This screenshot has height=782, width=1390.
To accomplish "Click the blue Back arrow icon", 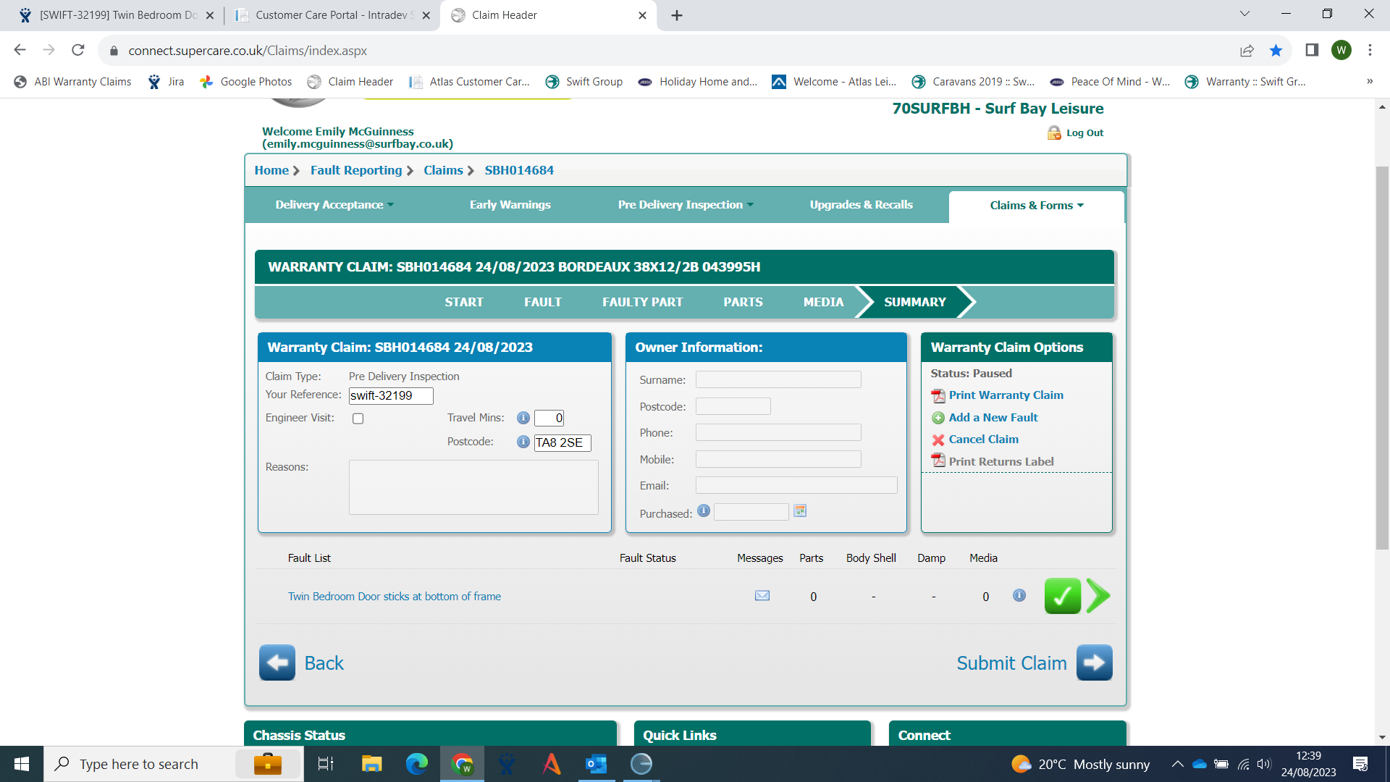I will pos(277,663).
